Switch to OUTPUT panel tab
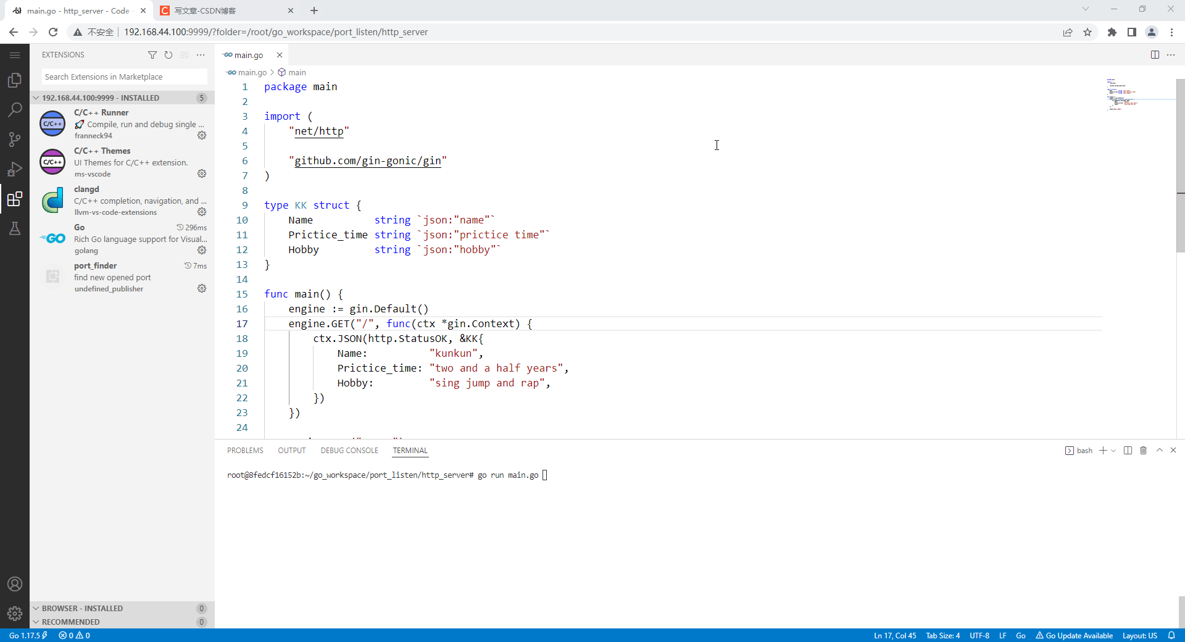The height and width of the screenshot is (642, 1185). (x=292, y=451)
